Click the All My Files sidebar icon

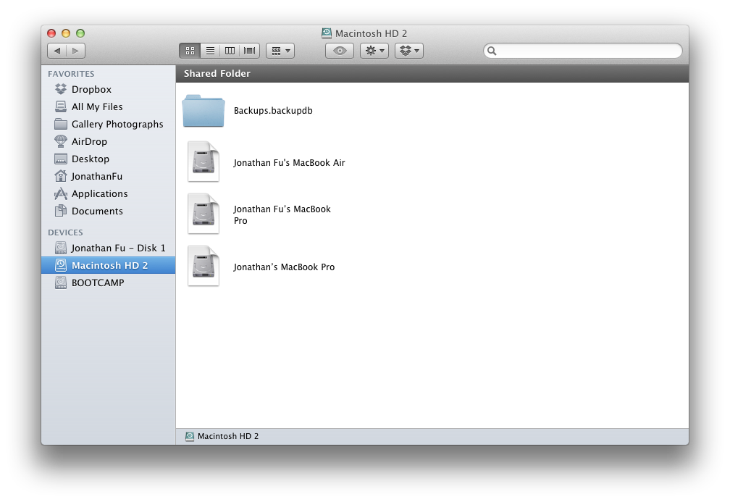pyautogui.click(x=61, y=106)
